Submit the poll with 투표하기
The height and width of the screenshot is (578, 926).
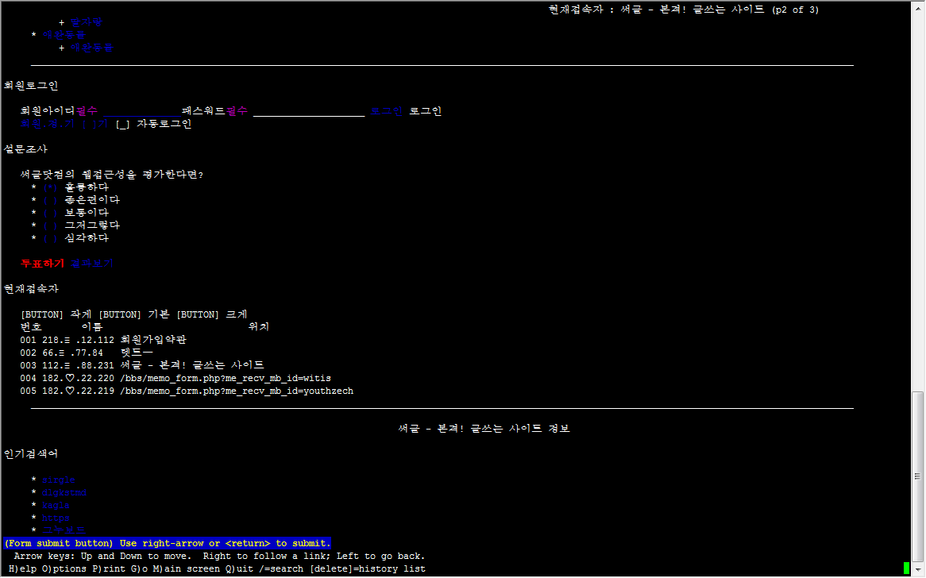42,264
